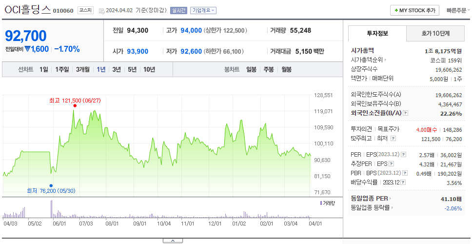Click the 거래량 55,248 value
472x244 pixels.
point(300,30)
